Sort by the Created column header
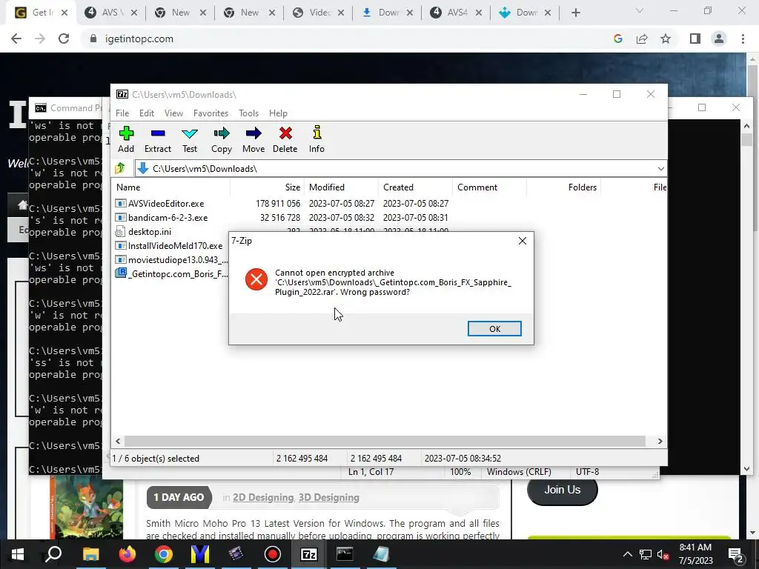759x569 pixels. click(x=415, y=187)
